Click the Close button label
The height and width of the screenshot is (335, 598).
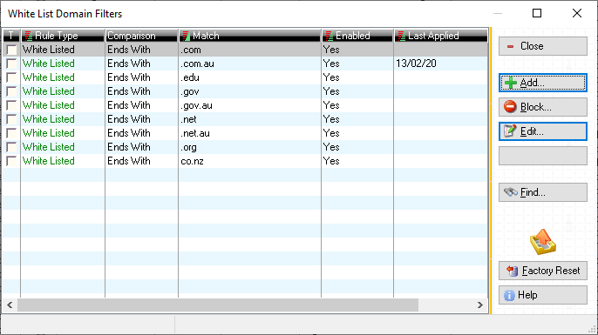pyautogui.click(x=532, y=46)
